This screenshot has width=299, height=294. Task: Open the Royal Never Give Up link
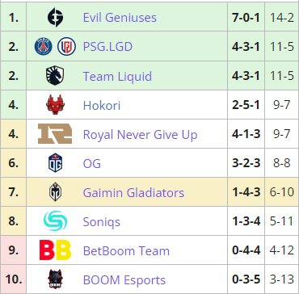[x=140, y=134]
